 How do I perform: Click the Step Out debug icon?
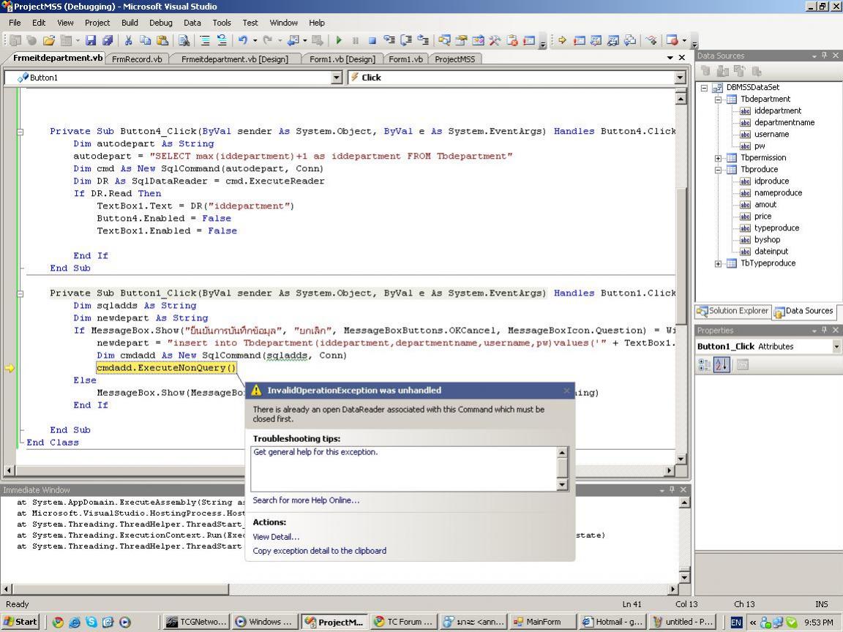(423, 40)
